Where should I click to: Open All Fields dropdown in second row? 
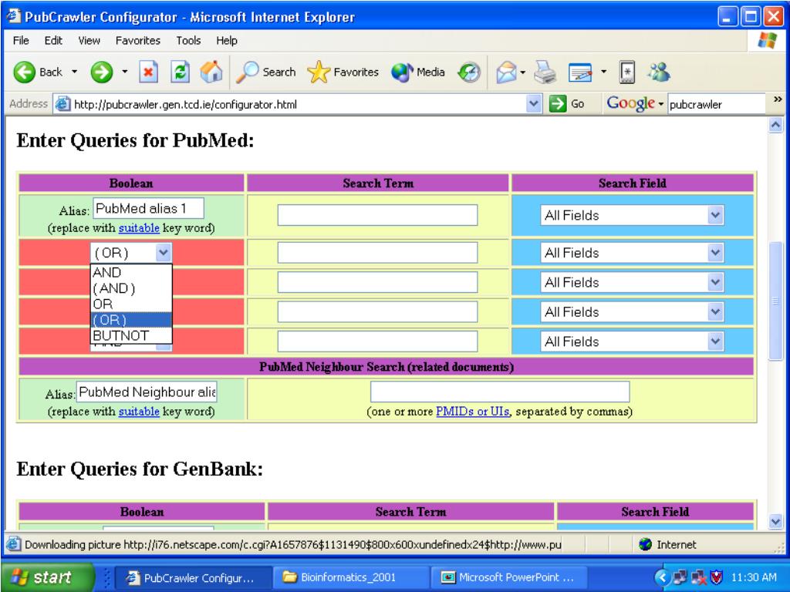pos(632,252)
